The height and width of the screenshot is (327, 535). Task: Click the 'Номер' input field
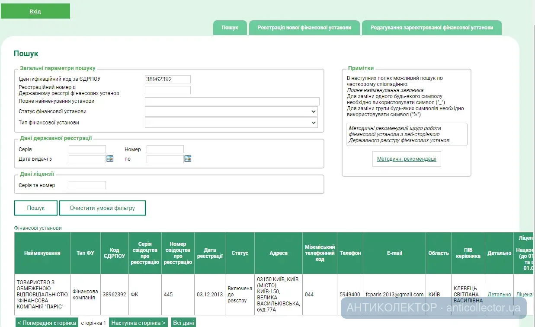click(165, 149)
